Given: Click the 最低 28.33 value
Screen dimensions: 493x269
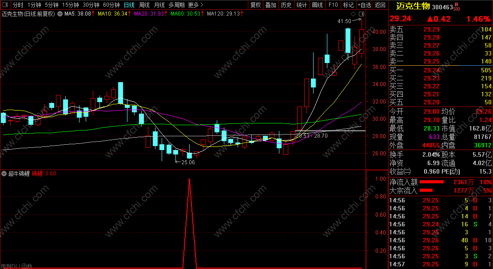Looking at the screenshot, I should pos(431,129).
